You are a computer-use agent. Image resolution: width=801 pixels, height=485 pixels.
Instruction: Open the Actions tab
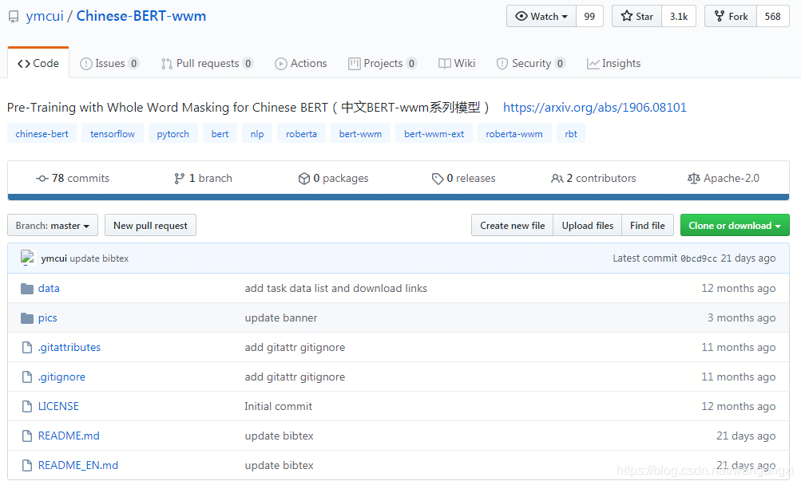[301, 63]
